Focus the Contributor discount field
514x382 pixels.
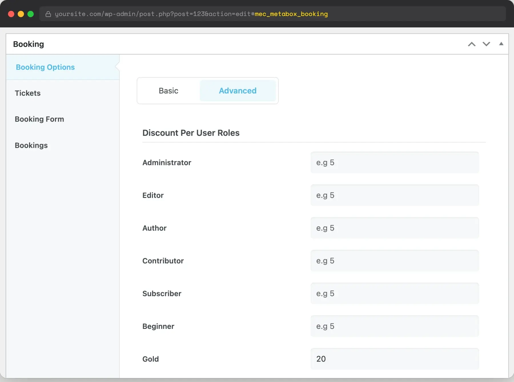[x=395, y=261]
